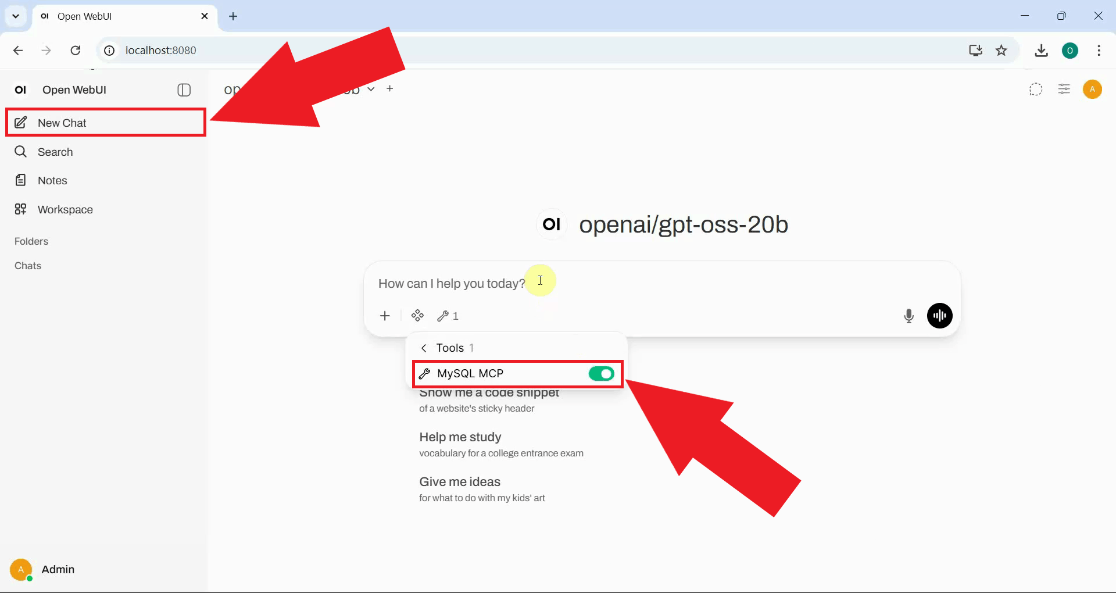Click the wrench tools count button
This screenshot has width=1116, height=593.
coord(448,316)
